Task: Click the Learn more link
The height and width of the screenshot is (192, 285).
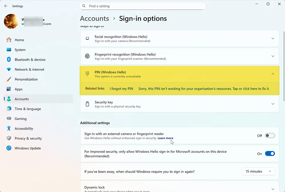Action: coord(165,138)
